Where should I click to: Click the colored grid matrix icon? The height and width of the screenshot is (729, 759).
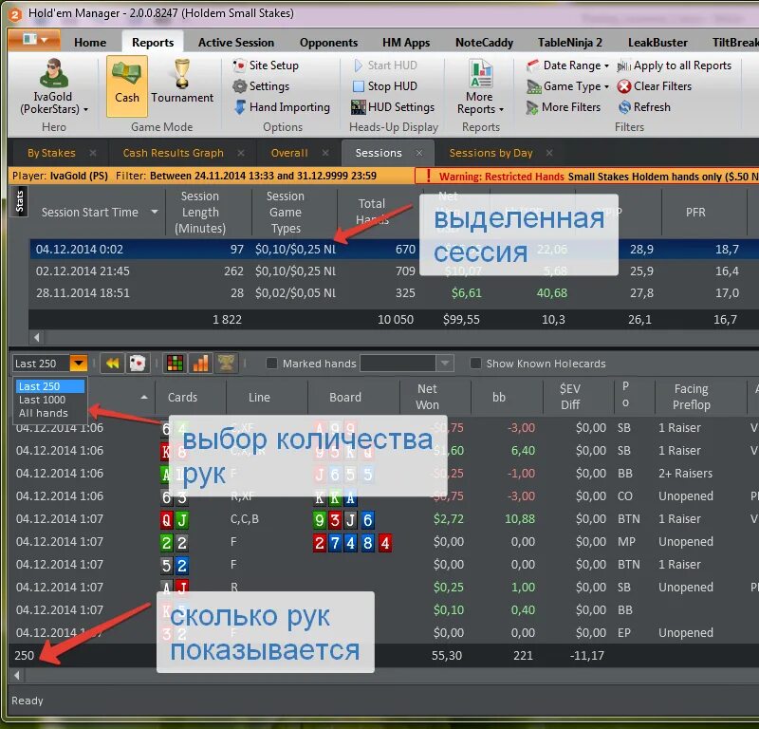[175, 364]
